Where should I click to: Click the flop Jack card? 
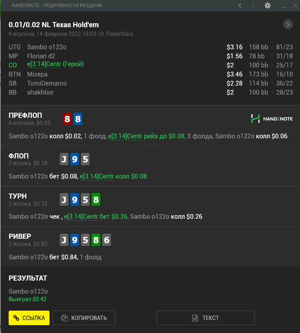tap(64, 159)
